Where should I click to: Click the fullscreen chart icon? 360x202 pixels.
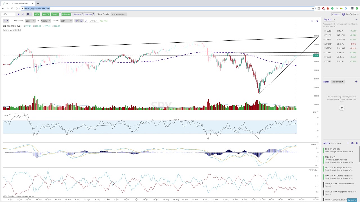coord(312,21)
